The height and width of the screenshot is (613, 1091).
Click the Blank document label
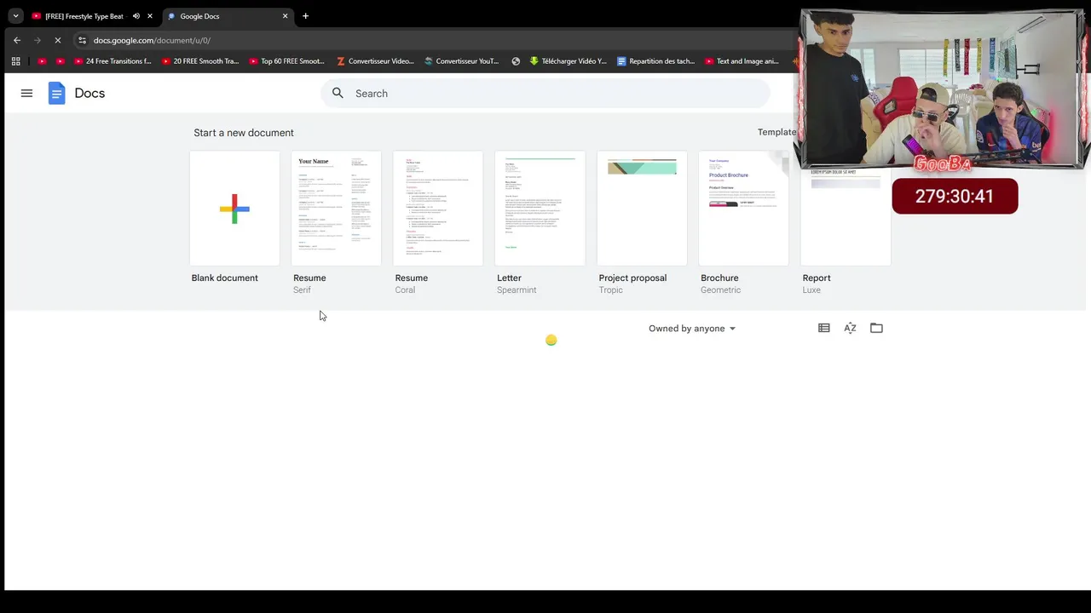coord(224,278)
